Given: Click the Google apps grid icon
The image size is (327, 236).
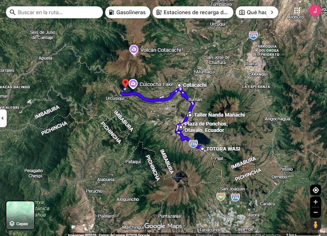Looking at the screenshot, I should (x=297, y=10).
